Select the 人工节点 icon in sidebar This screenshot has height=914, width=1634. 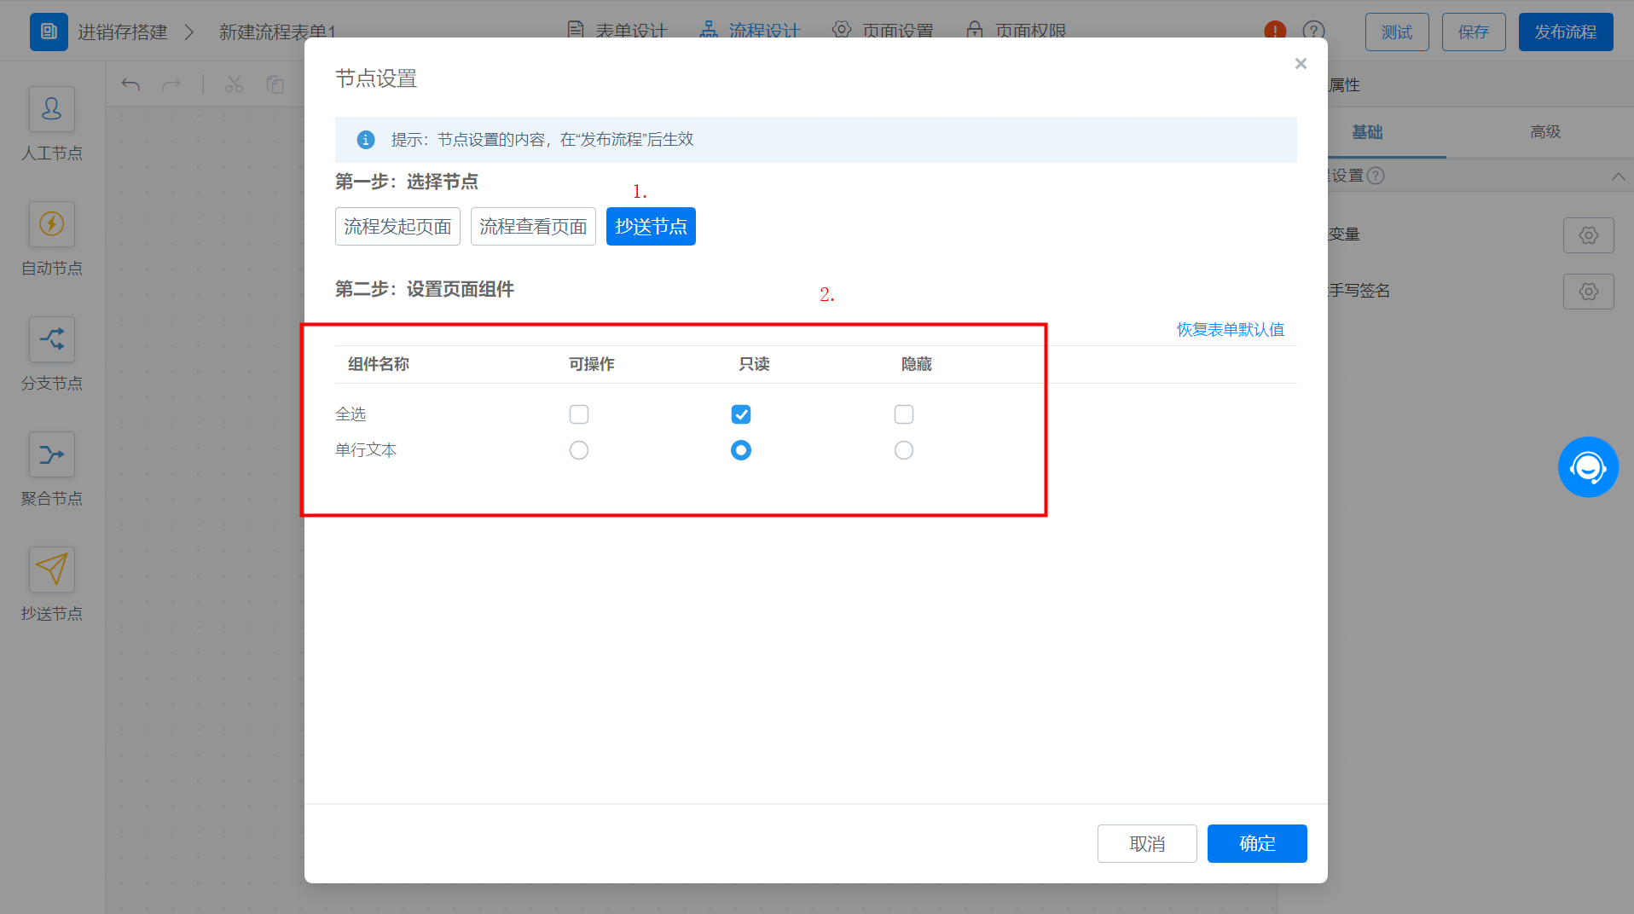pos(52,109)
